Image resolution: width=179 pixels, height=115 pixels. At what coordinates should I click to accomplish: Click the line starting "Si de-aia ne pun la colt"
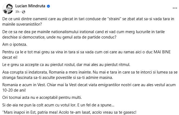point(58,105)
